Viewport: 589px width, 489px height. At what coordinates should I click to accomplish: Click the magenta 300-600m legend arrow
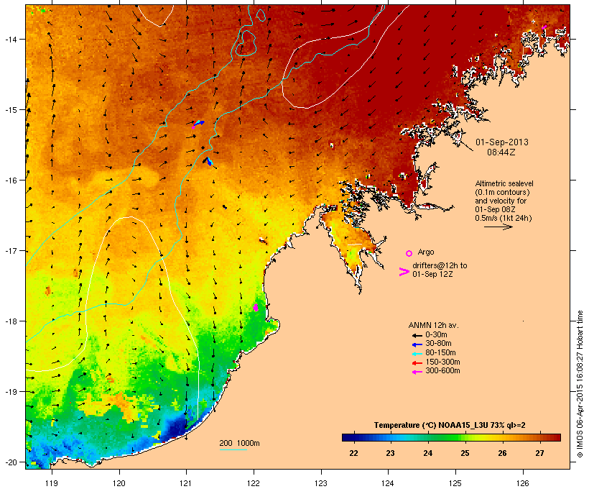417,372
